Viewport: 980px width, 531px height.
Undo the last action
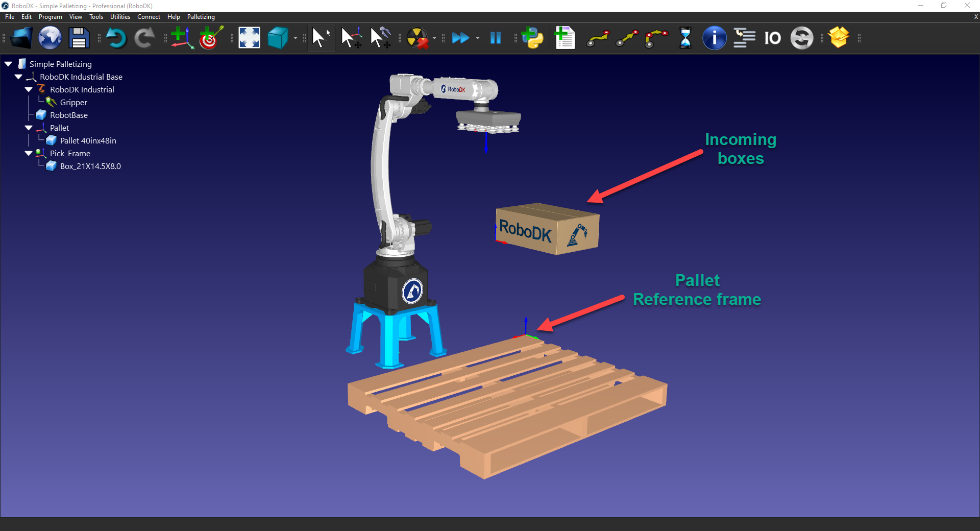point(116,38)
